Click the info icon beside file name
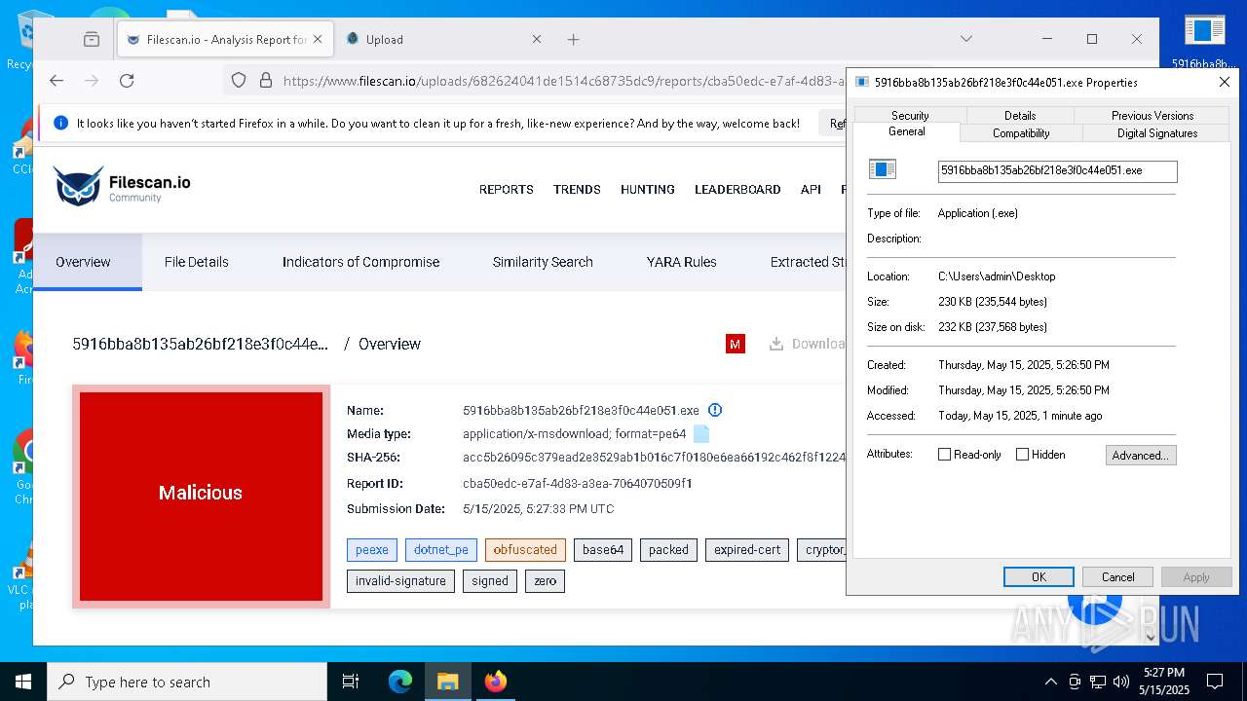Screen dimensions: 1247x701 pos(715,410)
